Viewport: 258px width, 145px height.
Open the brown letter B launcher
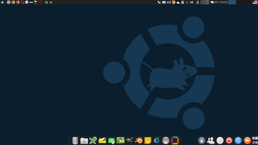(40, 2)
